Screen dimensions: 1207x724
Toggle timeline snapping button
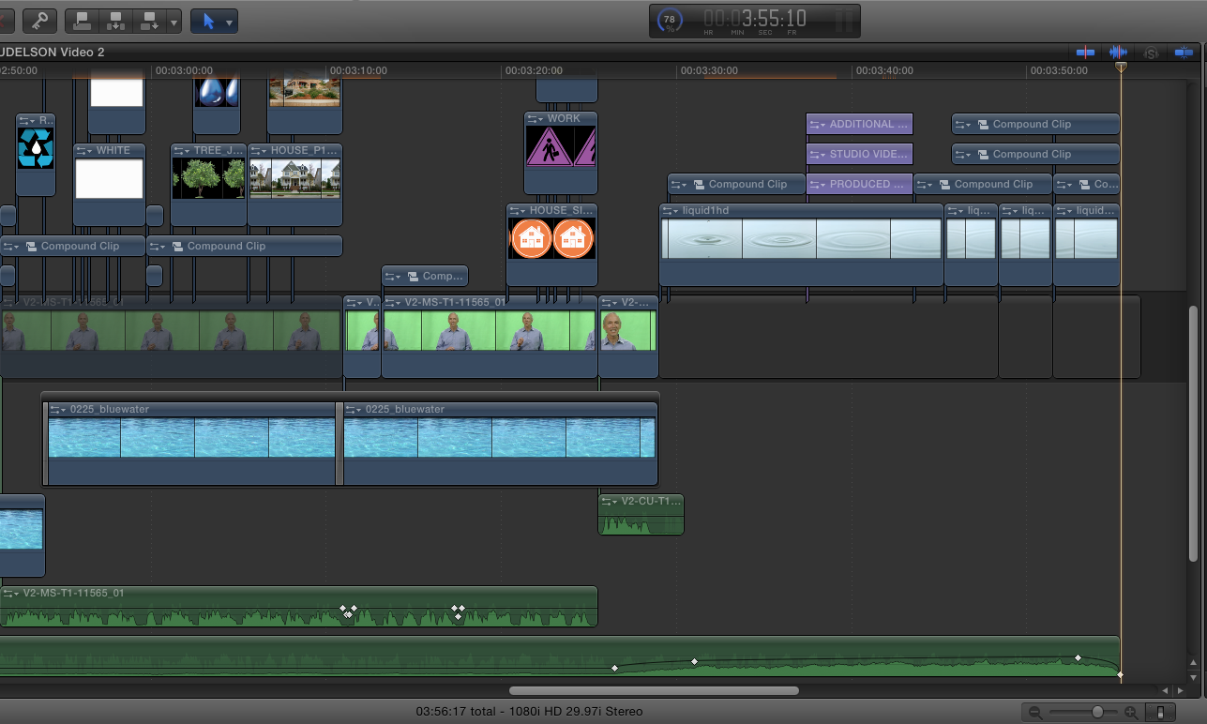pos(1184,53)
